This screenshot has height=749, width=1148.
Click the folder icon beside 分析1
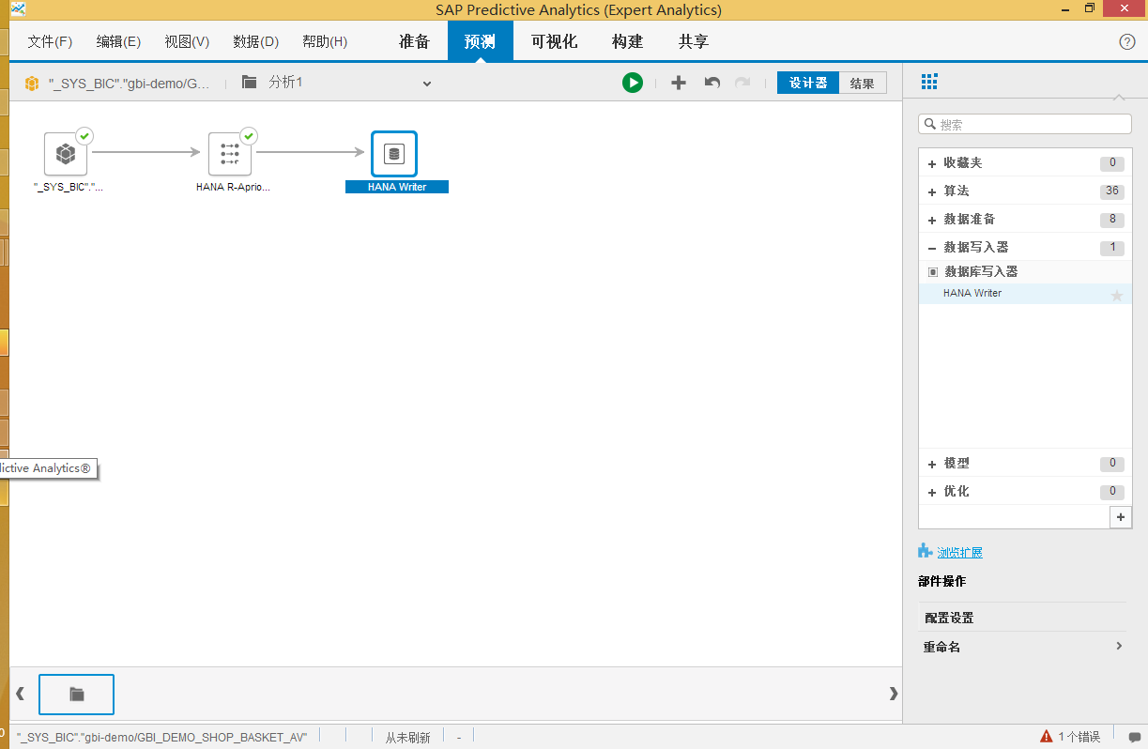coord(250,82)
